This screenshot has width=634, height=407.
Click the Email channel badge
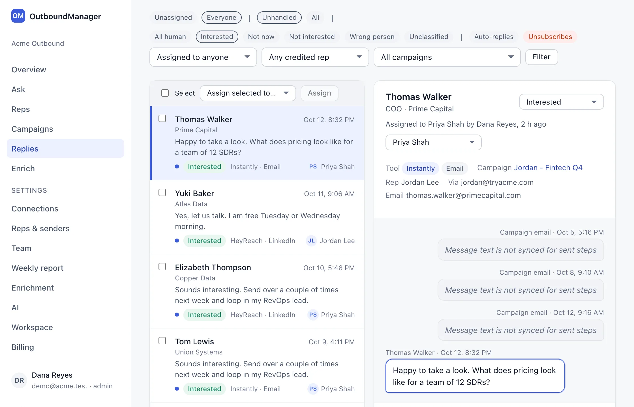(x=455, y=168)
